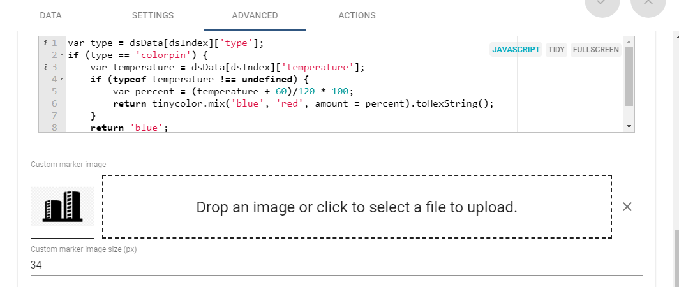Open the DATA tab
Image resolution: width=679 pixels, height=287 pixels.
[50, 15]
